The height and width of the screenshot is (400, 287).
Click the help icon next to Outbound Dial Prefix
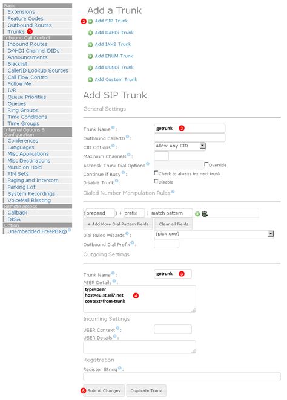tap(132, 243)
